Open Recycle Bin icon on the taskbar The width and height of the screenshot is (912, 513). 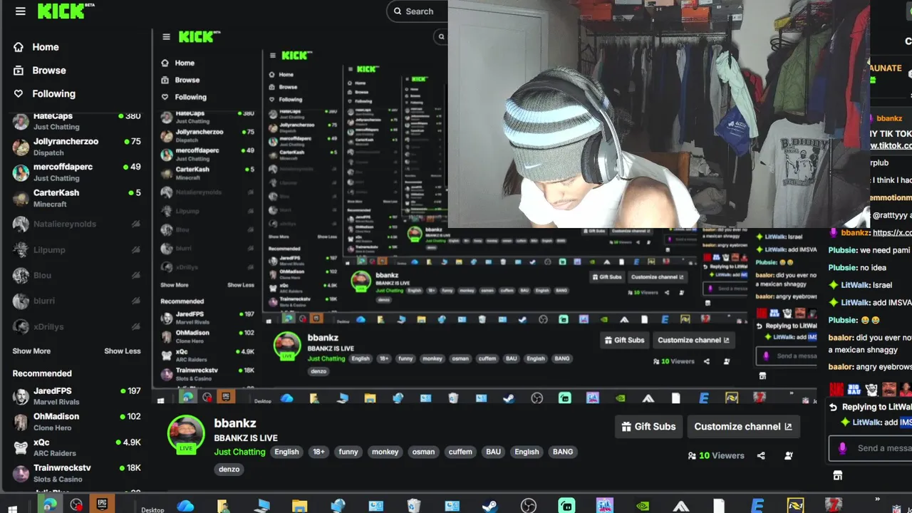(414, 506)
